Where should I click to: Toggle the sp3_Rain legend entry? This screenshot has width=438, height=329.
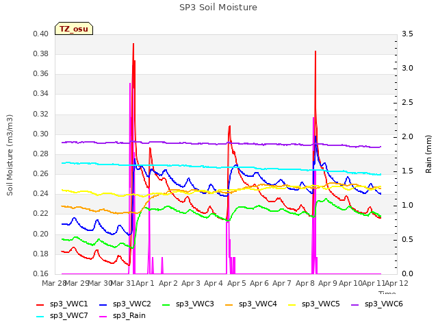(x=123, y=316)
